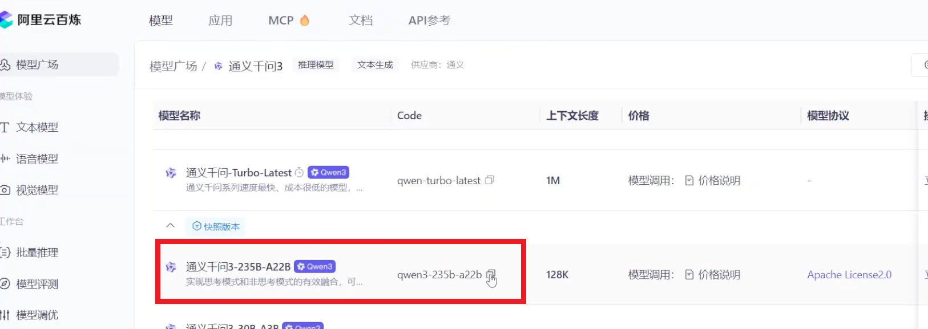Open 视觉模型 in the sidebar
The width and height of the screenshot is (928, 329).
[x=37, y=190]
